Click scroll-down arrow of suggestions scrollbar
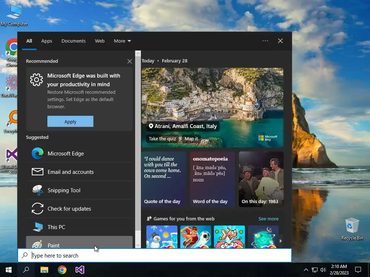The image size is (370, 277). (x=138, y=245)
